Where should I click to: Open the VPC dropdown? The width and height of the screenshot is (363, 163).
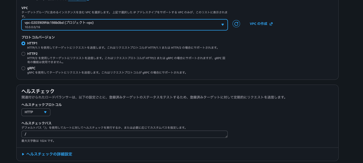point(125,24)
